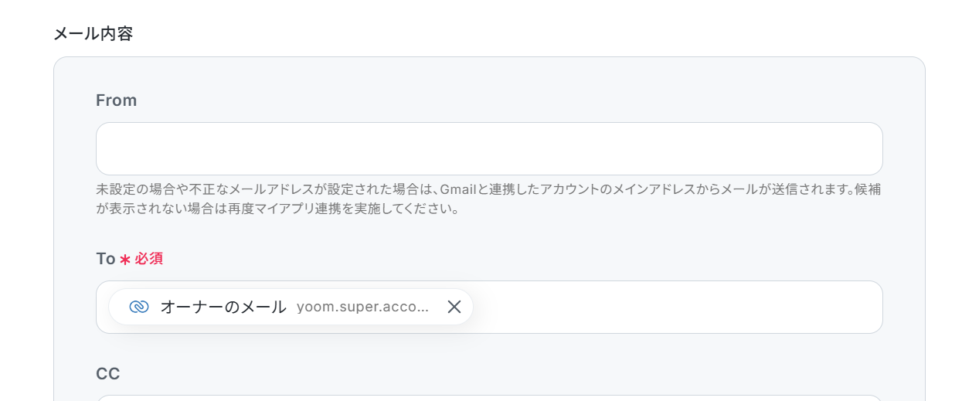Click the CC field label
Screen dimensions: 962x401
108,374
